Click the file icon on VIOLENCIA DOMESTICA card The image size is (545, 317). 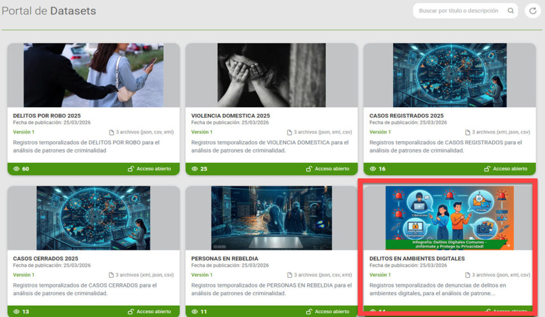[290, 132]
